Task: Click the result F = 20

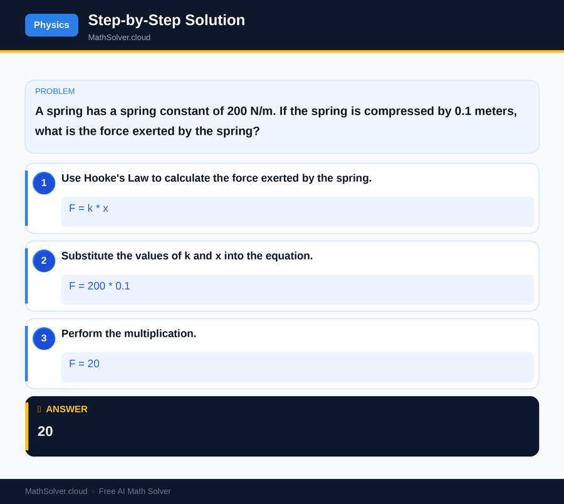Action: (84, 364)
